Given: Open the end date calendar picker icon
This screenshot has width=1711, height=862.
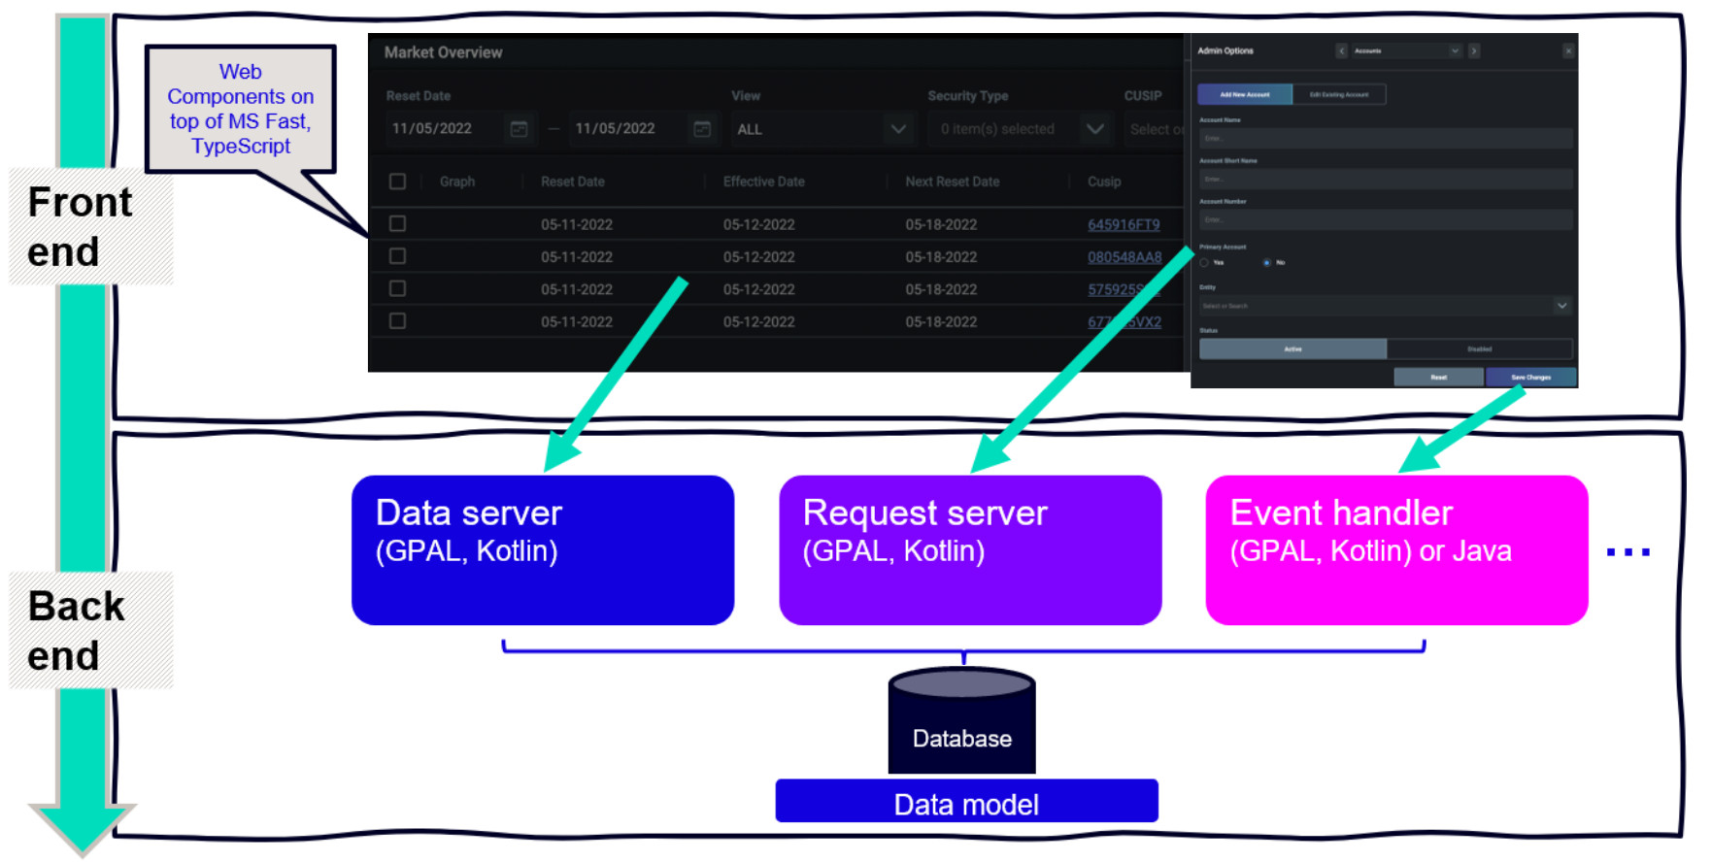Looking at the screenshot, I should pos(702,129).
